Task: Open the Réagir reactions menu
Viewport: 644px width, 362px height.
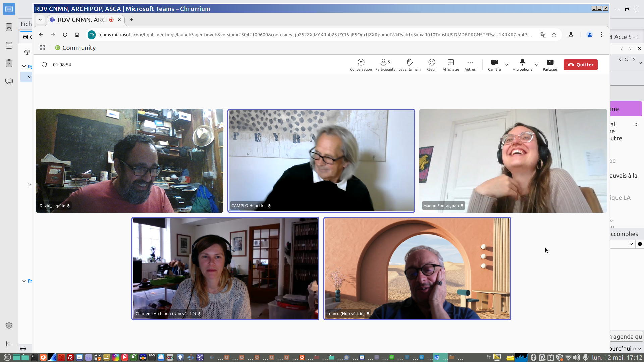Action: pos(431,65)
